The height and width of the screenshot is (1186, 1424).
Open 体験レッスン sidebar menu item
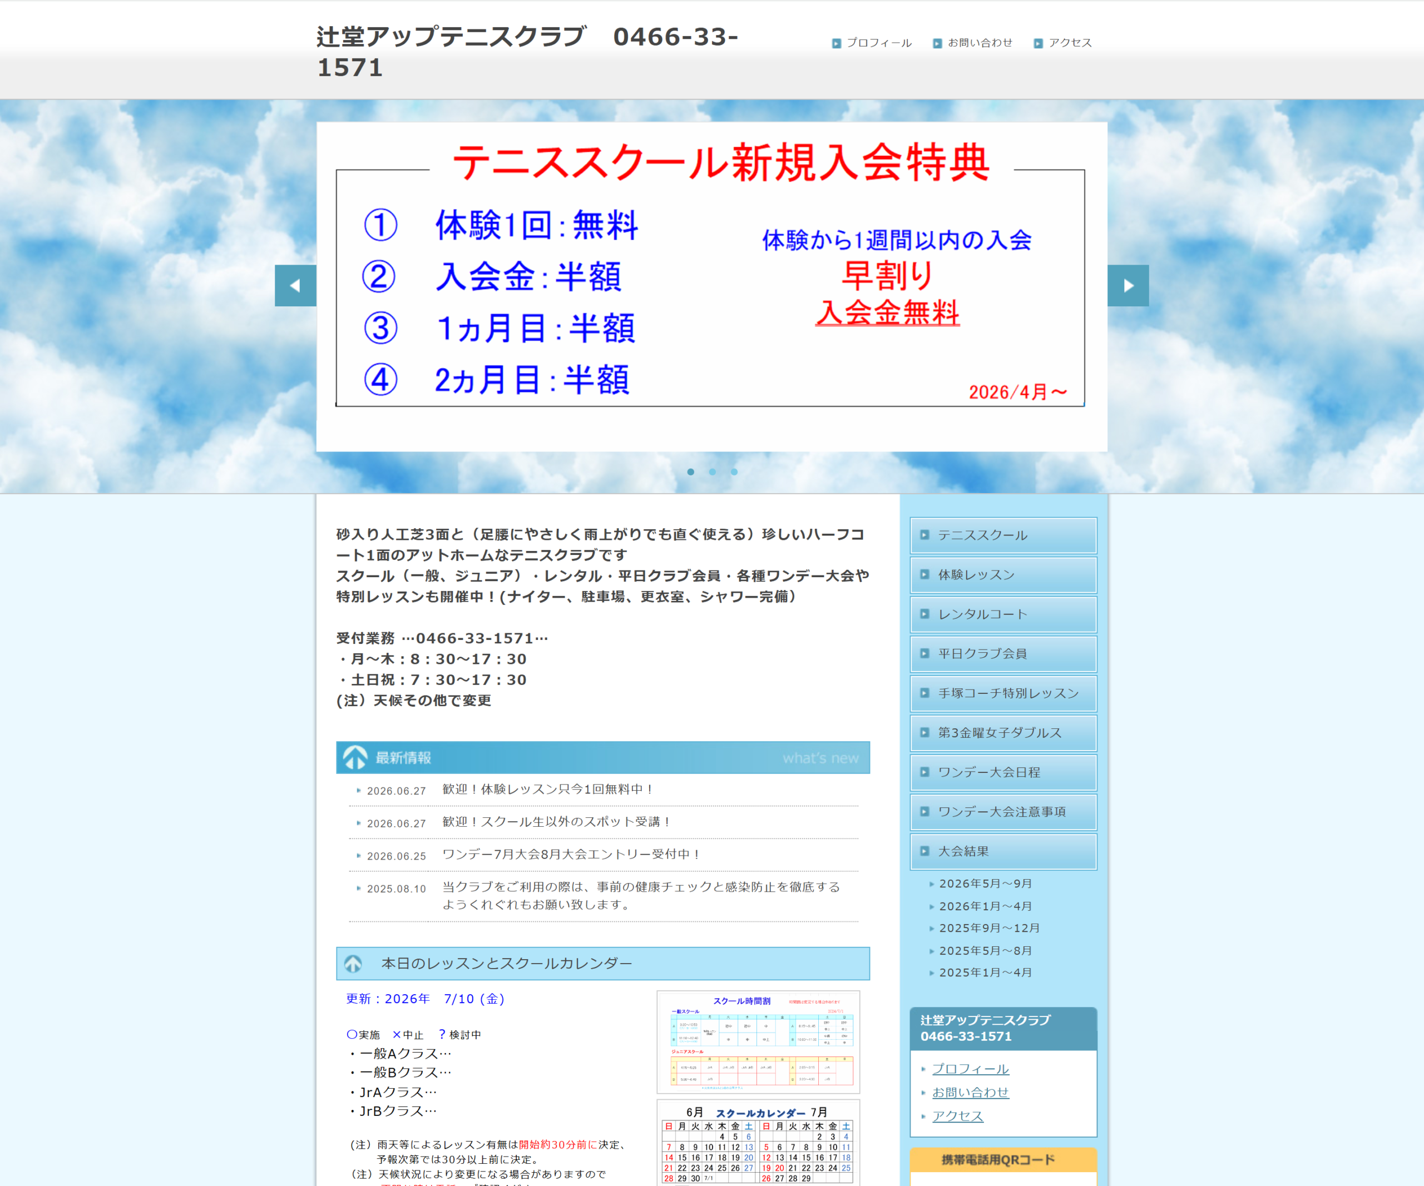(x=1003, y=575)
